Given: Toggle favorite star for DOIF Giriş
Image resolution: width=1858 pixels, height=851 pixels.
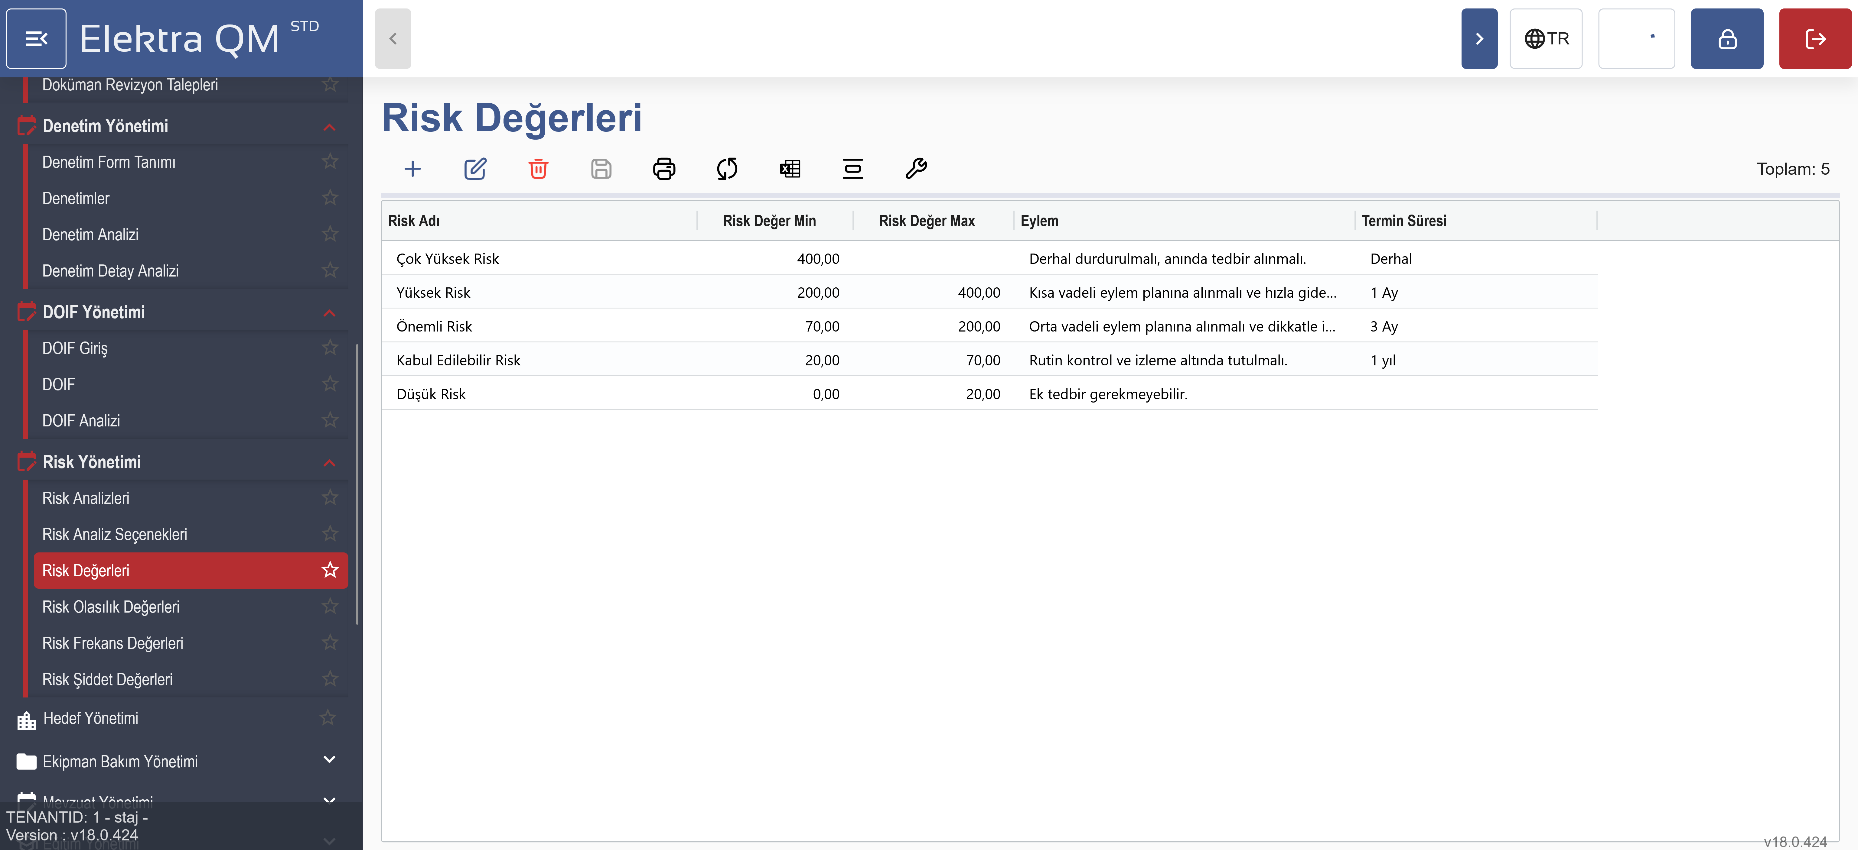Looking at the screenshot, I should click(330, 347).
